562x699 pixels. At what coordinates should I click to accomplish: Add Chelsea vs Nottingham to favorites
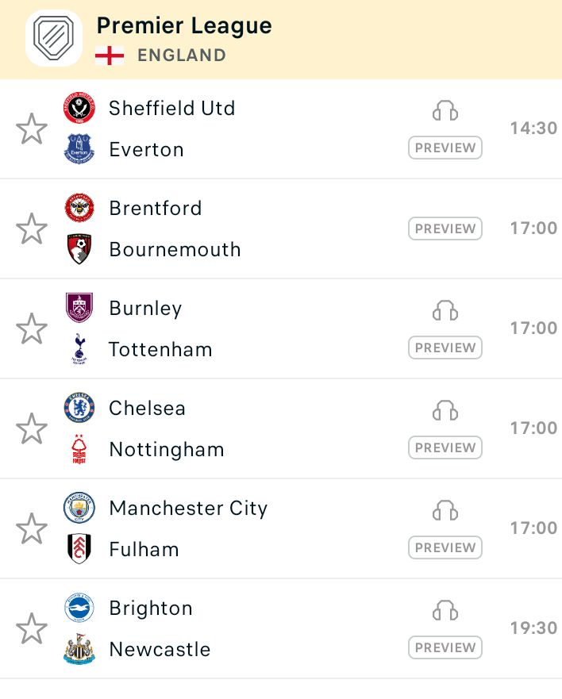pyautogui.click(x=32, y=428)
